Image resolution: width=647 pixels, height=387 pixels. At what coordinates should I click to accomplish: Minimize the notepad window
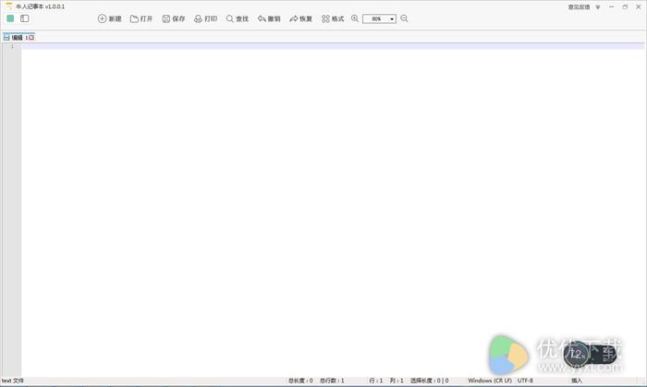tap(612, 7)
